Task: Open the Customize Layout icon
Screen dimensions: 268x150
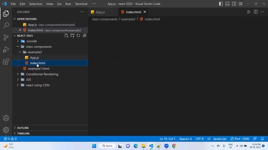Action: 241,4
